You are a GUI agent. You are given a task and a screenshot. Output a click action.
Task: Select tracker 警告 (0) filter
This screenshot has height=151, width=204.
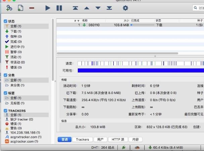(x=26, y=128)
